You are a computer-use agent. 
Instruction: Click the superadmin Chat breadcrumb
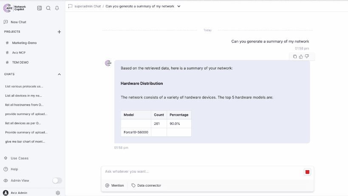(88, 6)
